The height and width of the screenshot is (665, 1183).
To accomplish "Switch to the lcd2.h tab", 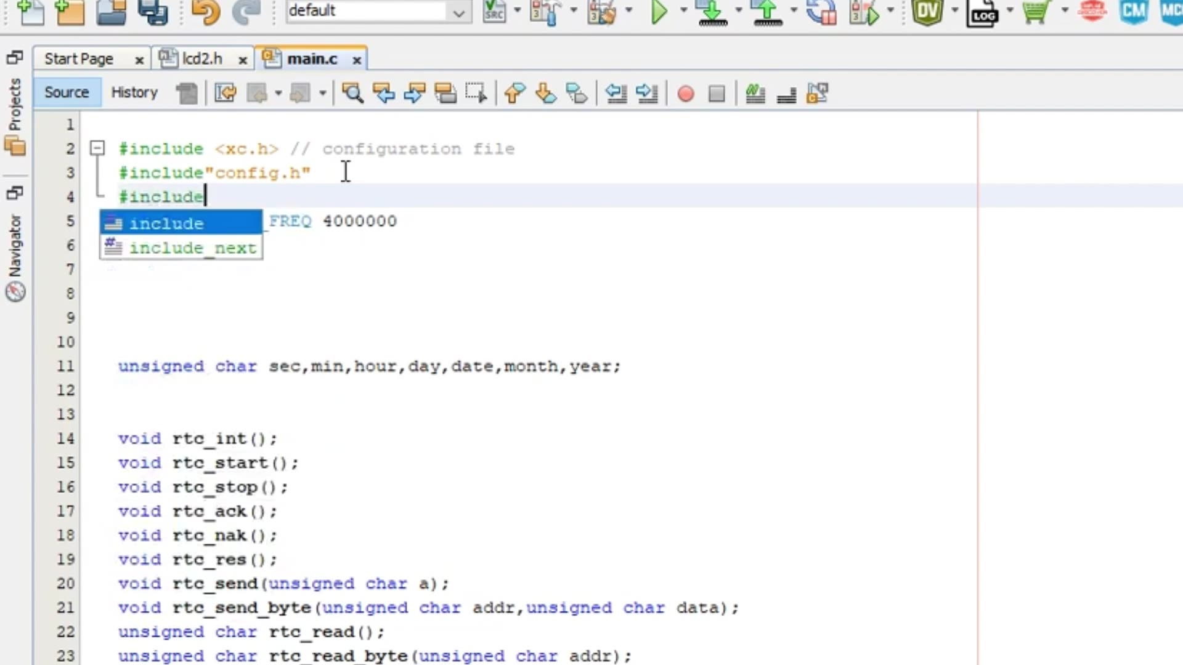I will coord(202,58).
